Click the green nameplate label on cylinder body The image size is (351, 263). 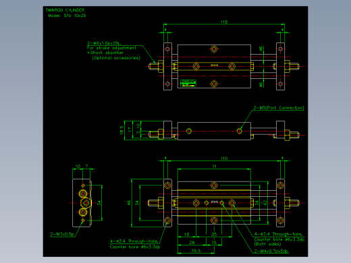[x=188, y=83]
